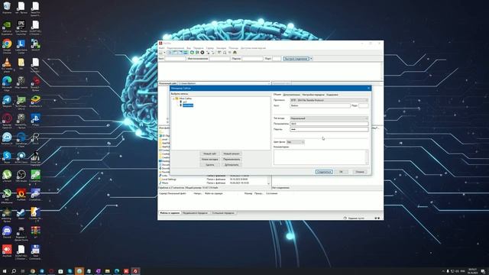Collapse the Мои Сайты tree node

(x=173, y=99)
